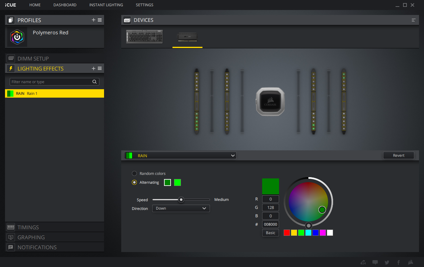Click the Twitter icon in the footer
The width and height of the screenshot is (424, 267).
(x=387, y=262)
